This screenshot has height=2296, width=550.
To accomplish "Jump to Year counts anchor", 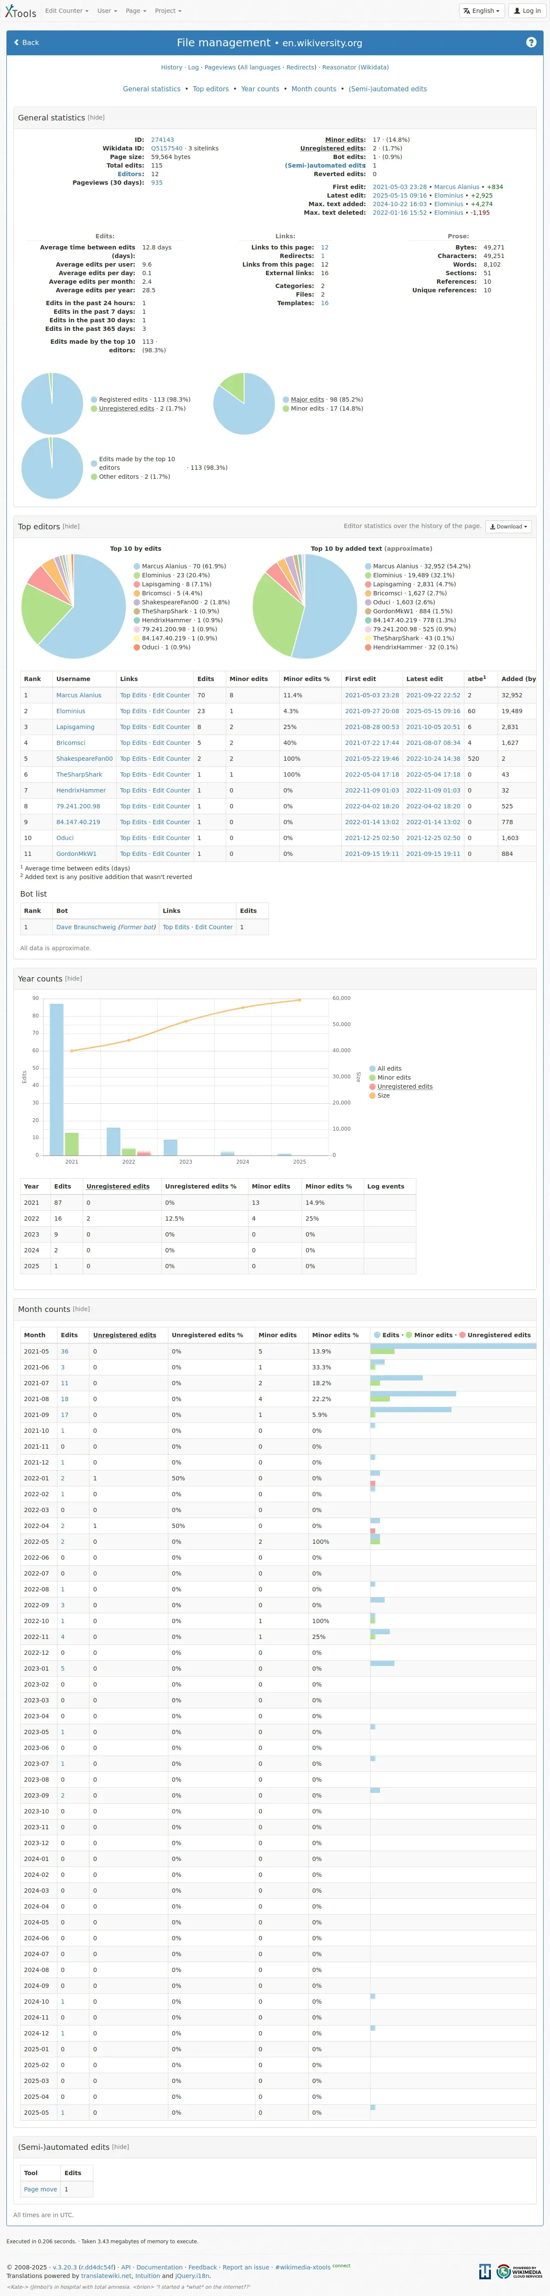I will (x=260, y=89).
